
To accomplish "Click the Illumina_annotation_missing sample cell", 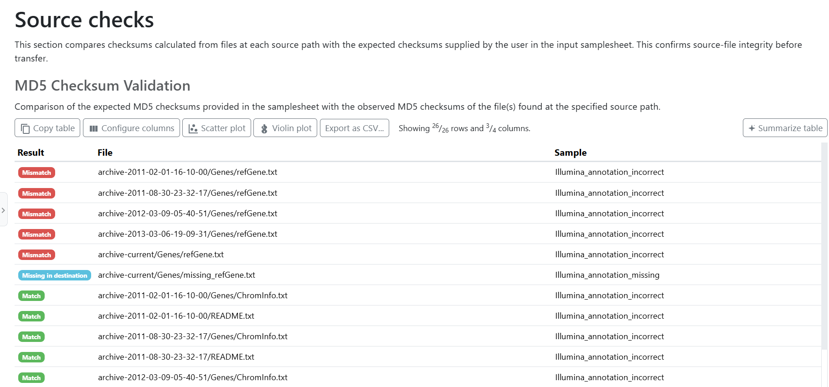I will 607,275.
